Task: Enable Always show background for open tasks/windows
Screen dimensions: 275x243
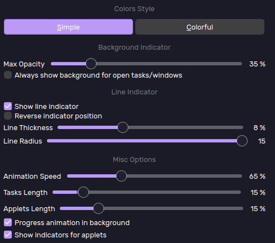Action: pyautogui.click(x=8, y=75)
